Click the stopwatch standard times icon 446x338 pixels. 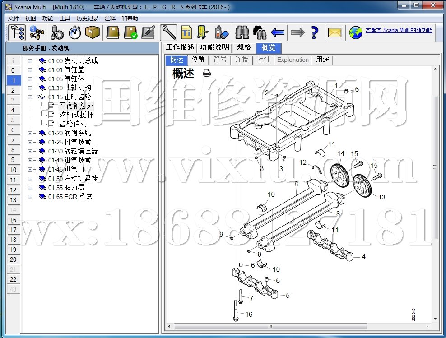[74, 32]
